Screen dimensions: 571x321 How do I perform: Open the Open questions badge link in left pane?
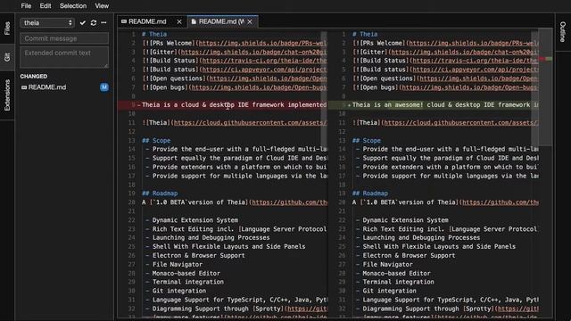[267, 78]
